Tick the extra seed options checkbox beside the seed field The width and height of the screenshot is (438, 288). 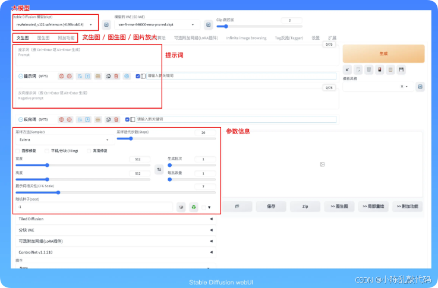(x=204, y=207)
